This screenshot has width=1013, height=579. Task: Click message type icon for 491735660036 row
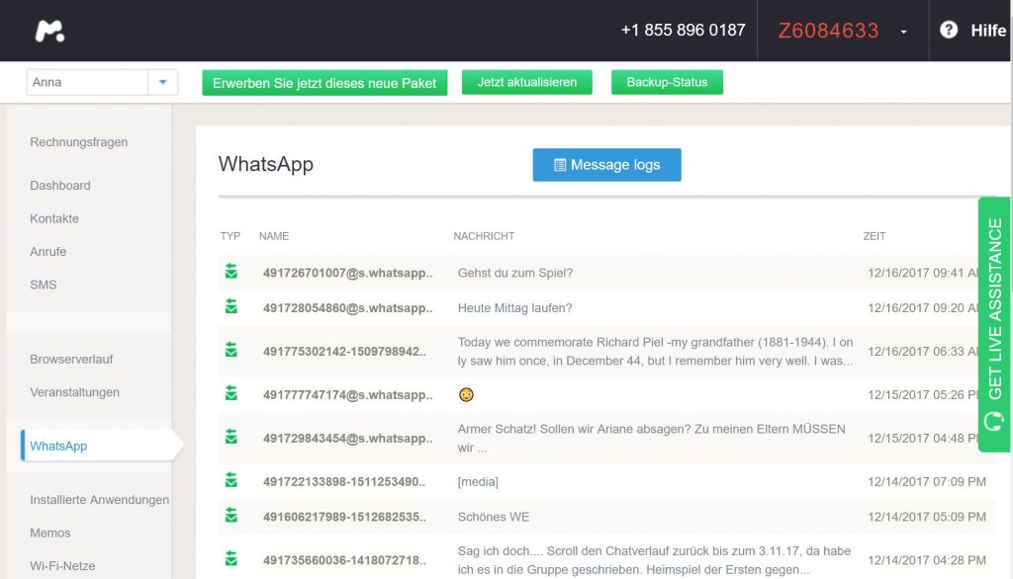(x=231, y=558)
